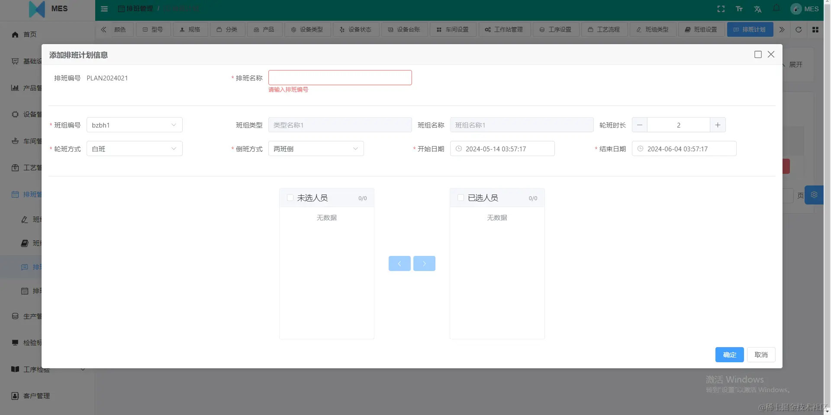831x415 pixels.
Task: Open the 倒班方式 dropdown showing 两班倒
Action: [x=316, y=149]
